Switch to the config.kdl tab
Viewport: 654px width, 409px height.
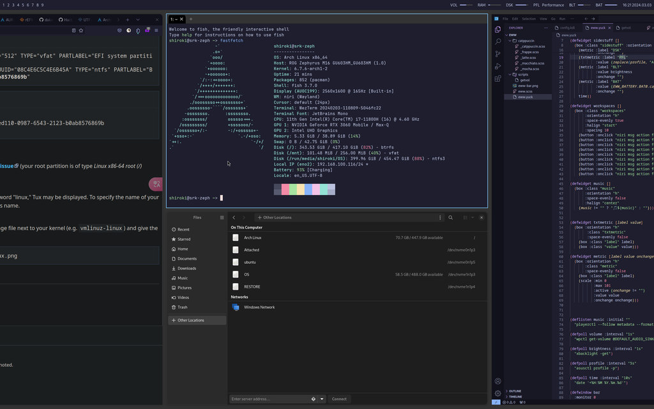pos(567,27)
